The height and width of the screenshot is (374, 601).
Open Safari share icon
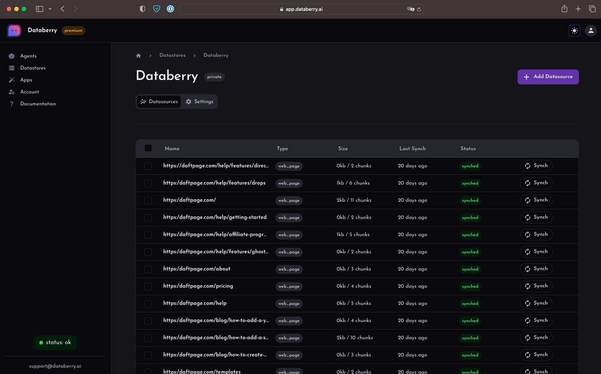point(564,9)
